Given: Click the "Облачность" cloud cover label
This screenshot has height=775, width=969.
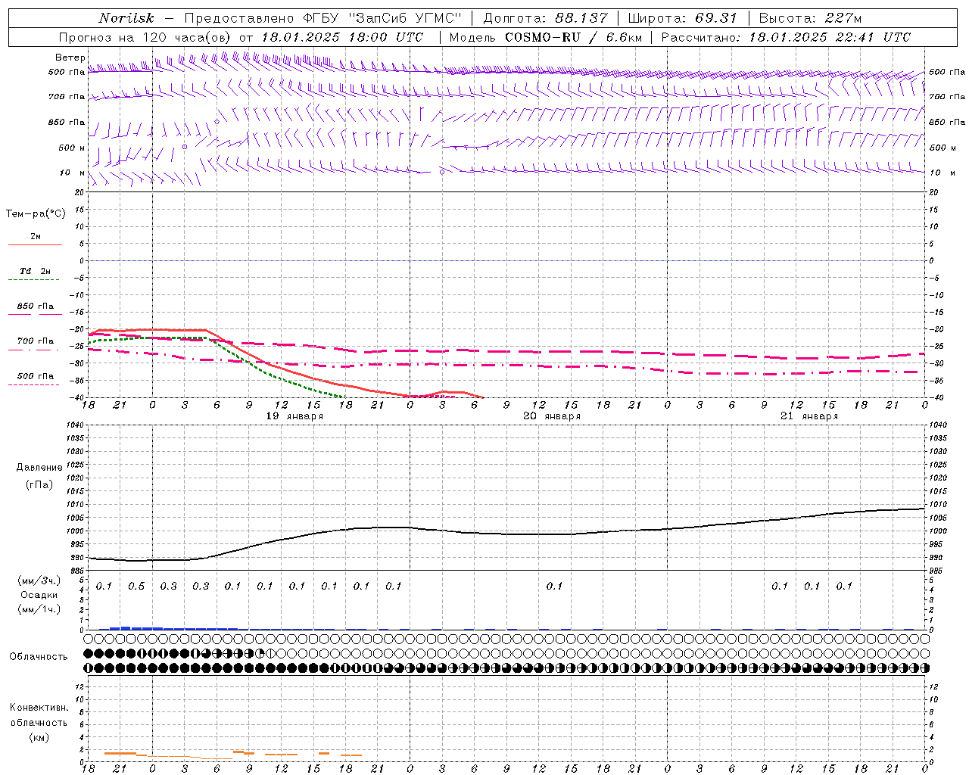Looking at the screenshot, I should pos(39,657).
